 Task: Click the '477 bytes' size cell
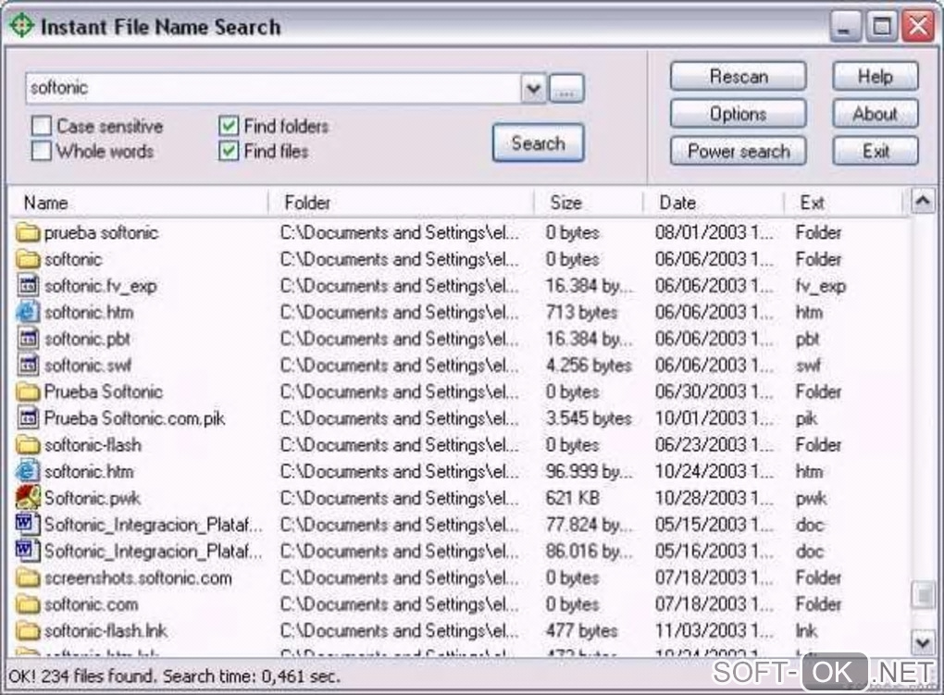[581, 630]
